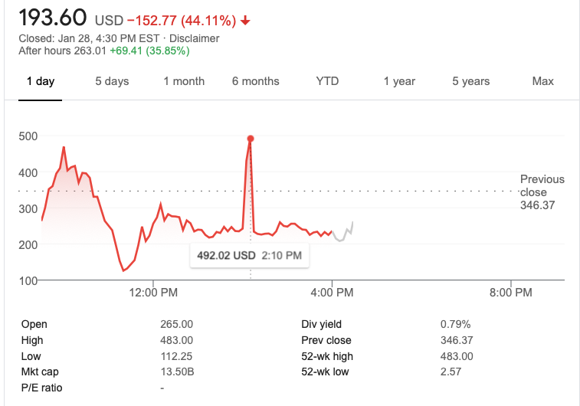Click the red peak marker dot
The height and width of the screenshot is (406, 580).
[251, 139]
